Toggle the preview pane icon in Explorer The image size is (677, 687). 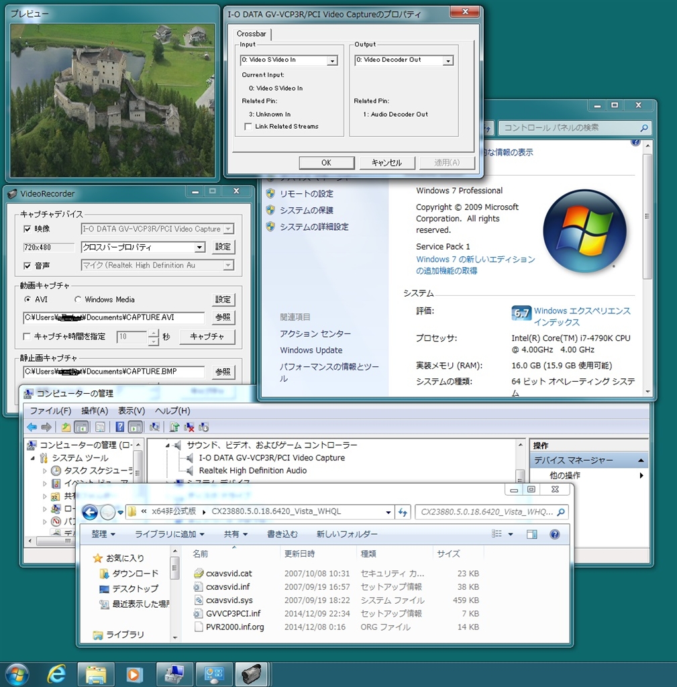point(531,534)
